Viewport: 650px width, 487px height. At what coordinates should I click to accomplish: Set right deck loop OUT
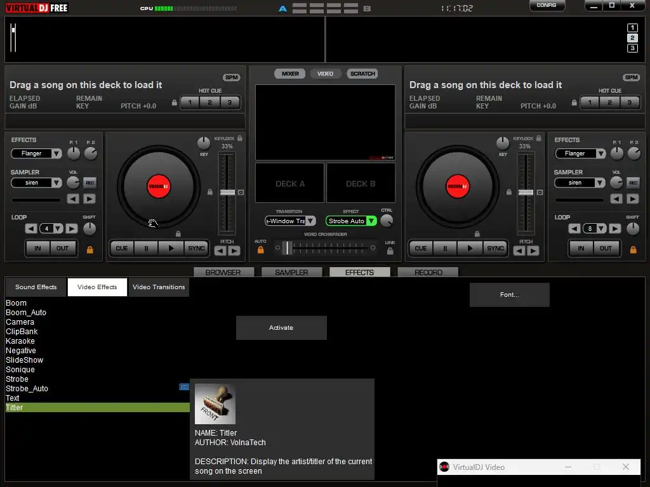click(606, 249)
